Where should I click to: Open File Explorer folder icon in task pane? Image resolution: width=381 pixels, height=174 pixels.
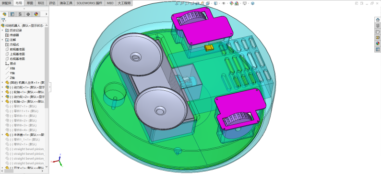coord(378,32)
